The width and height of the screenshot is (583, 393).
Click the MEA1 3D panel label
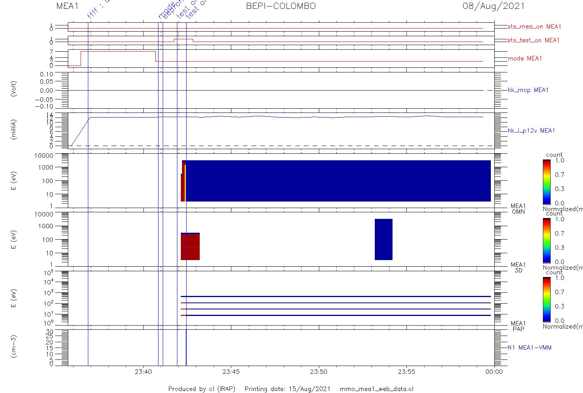(518, 267)
